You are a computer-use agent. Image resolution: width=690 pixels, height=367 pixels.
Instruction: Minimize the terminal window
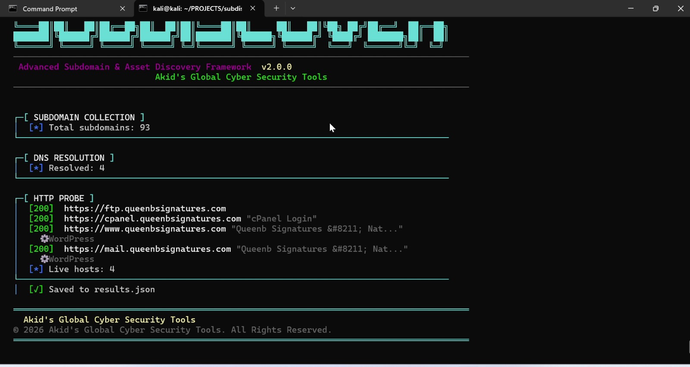click(x=631, y=8)
